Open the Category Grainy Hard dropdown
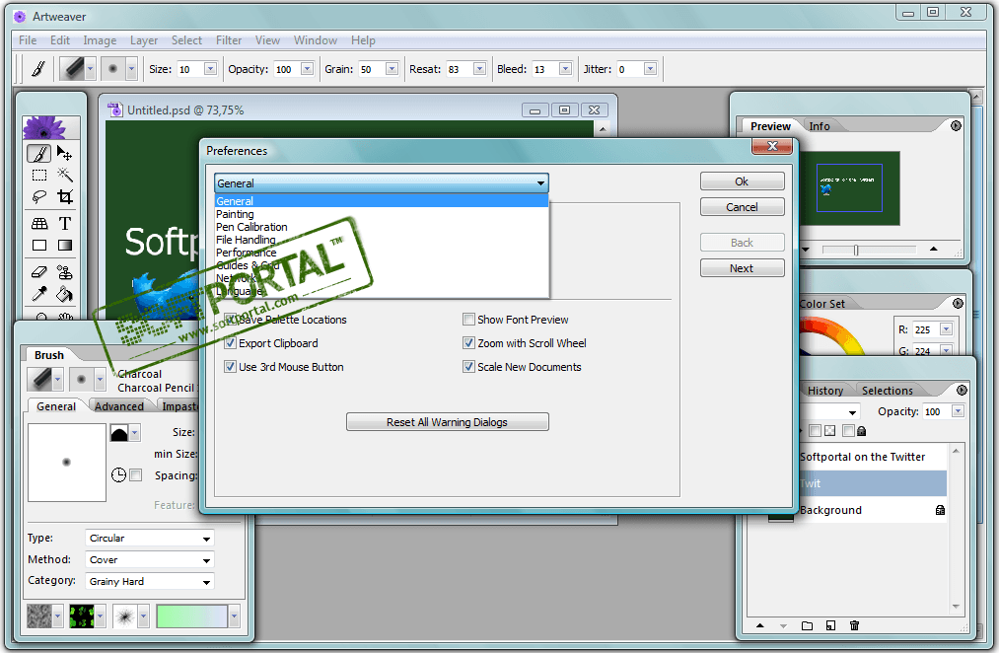The height and width of the screenshot is (653, 999). coord(150,582)
